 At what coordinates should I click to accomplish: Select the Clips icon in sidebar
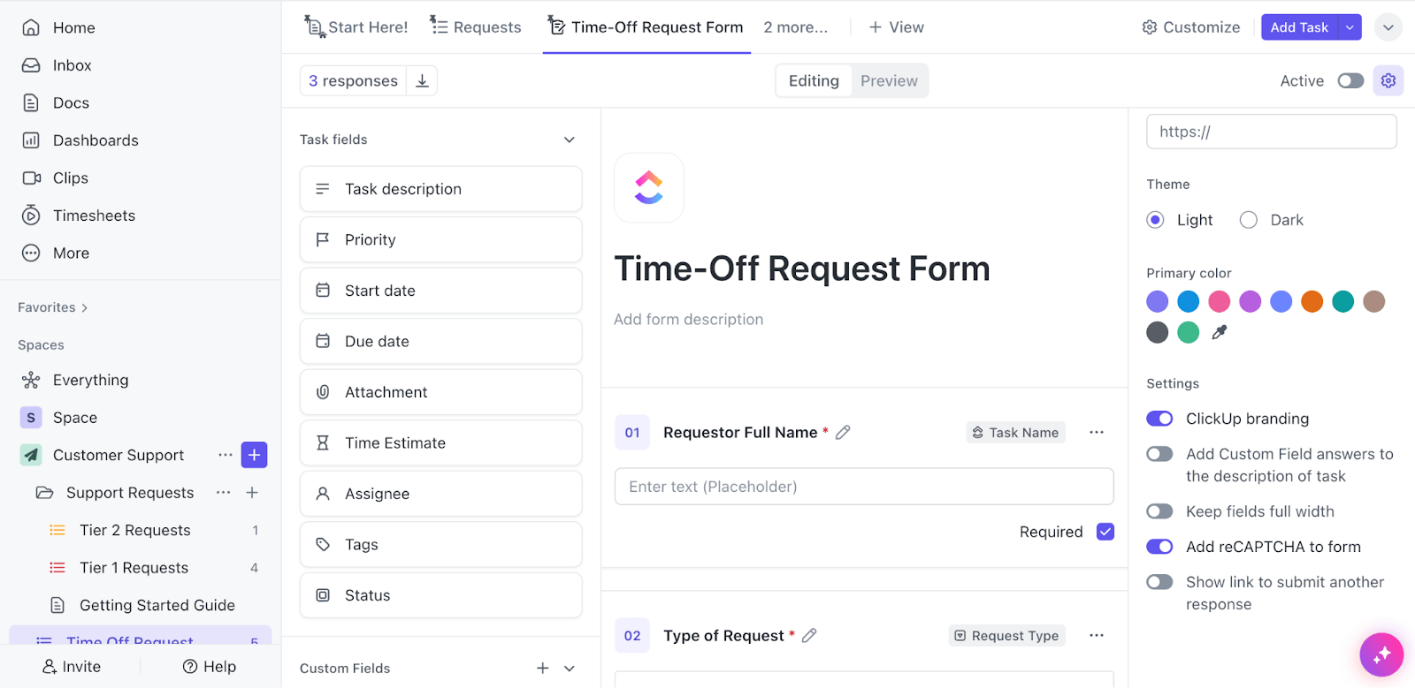(x=30, y=178)
